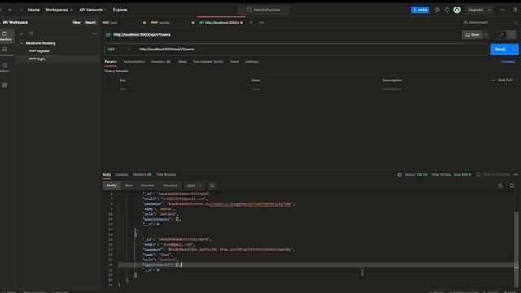Open the Test Results tab

click(x=166, y=174)
